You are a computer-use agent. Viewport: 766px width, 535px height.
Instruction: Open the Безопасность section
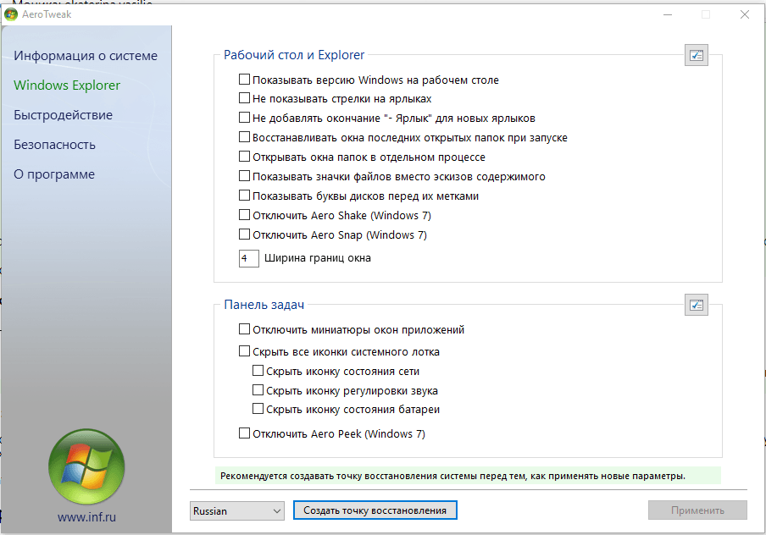(54, 145)
